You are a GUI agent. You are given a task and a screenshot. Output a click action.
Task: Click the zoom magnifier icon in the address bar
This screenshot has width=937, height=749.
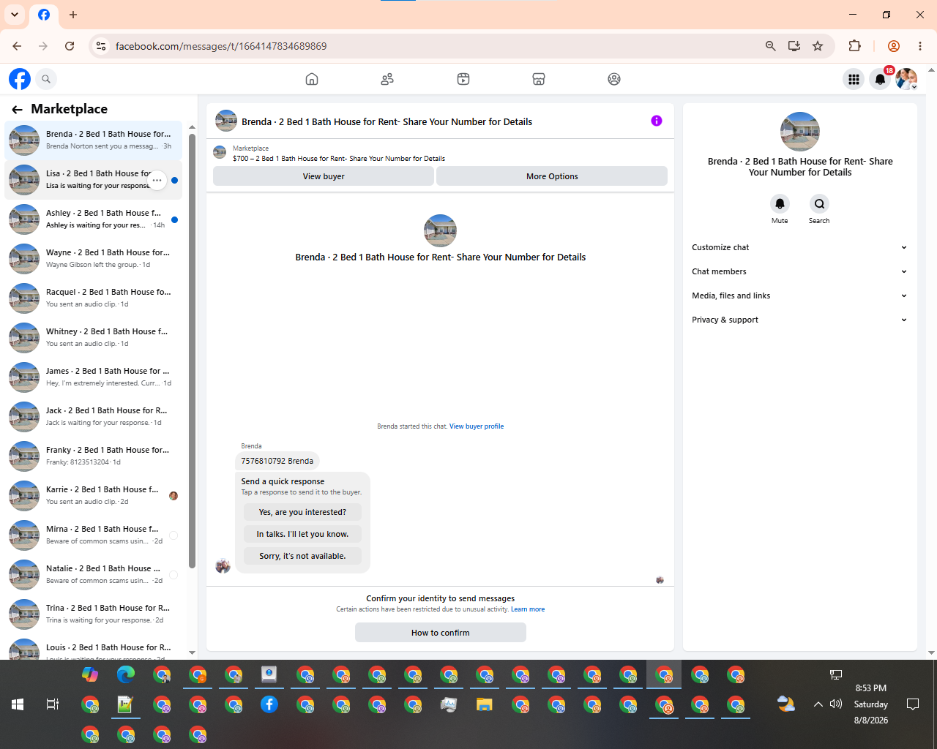(770, 46)
